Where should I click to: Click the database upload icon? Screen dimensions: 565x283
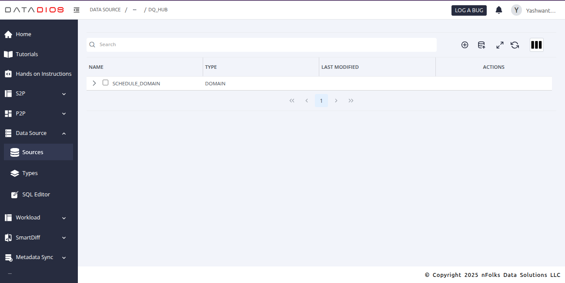pyautogui.click(x=481, y=45)
